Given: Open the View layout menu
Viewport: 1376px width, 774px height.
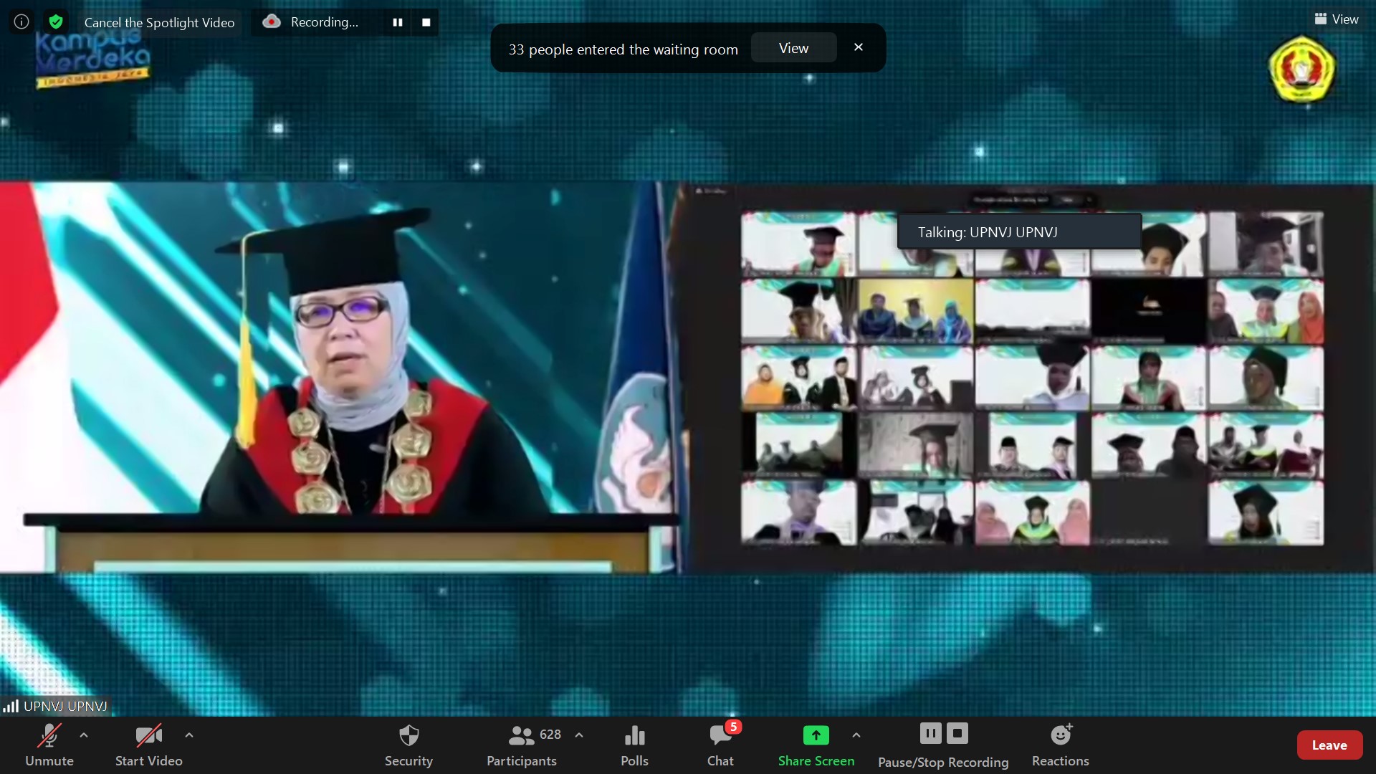Looking at the screenshot, I should pyautogui.click(x=1337, y=19).
